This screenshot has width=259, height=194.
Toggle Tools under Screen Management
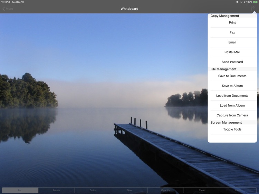point(232,129)
